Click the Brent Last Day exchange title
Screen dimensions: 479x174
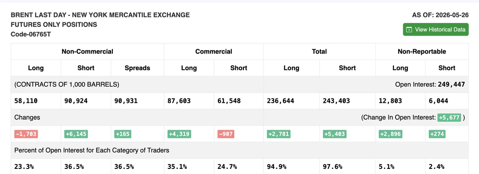click(x=100, y=15)
